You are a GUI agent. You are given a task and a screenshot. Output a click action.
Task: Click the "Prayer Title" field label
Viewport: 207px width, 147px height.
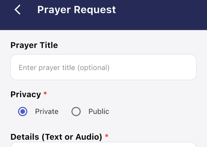34,45
